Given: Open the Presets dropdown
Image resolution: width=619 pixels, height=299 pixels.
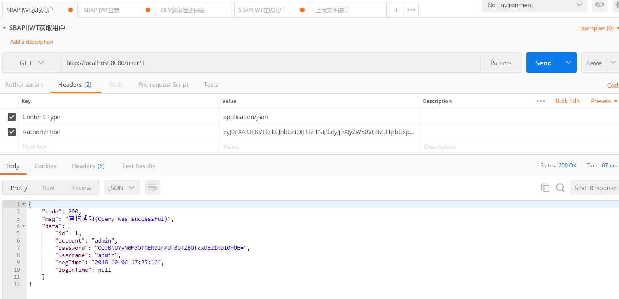Looking at the screenshot, I should pyautogui.click(x=604, y=101).
